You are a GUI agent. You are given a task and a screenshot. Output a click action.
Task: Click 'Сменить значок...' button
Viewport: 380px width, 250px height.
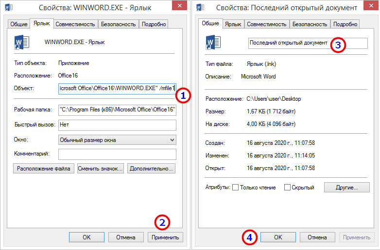pos(100,169)
